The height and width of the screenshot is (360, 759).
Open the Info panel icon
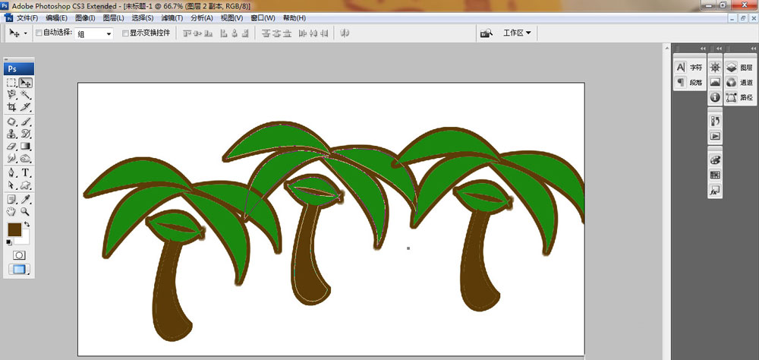(x=715, y=97)
